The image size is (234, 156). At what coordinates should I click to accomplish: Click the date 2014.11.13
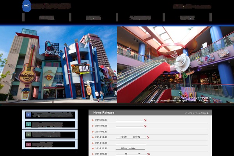pyautogui.click(x=101, y=137)
